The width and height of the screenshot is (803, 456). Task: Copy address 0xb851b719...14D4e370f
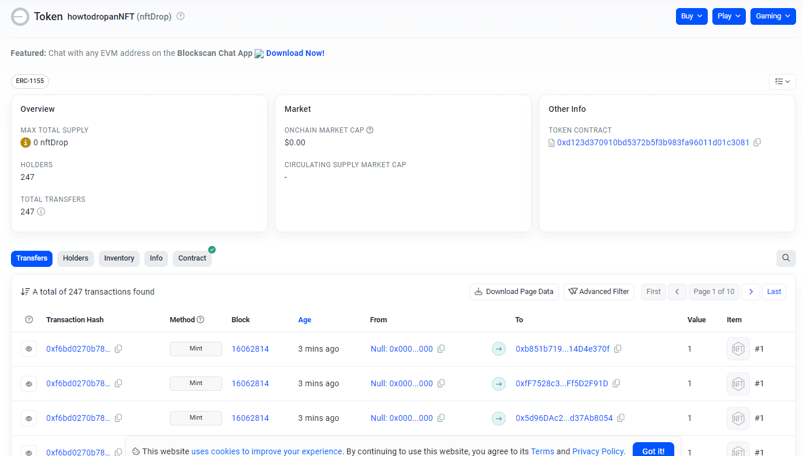point(618,349)
